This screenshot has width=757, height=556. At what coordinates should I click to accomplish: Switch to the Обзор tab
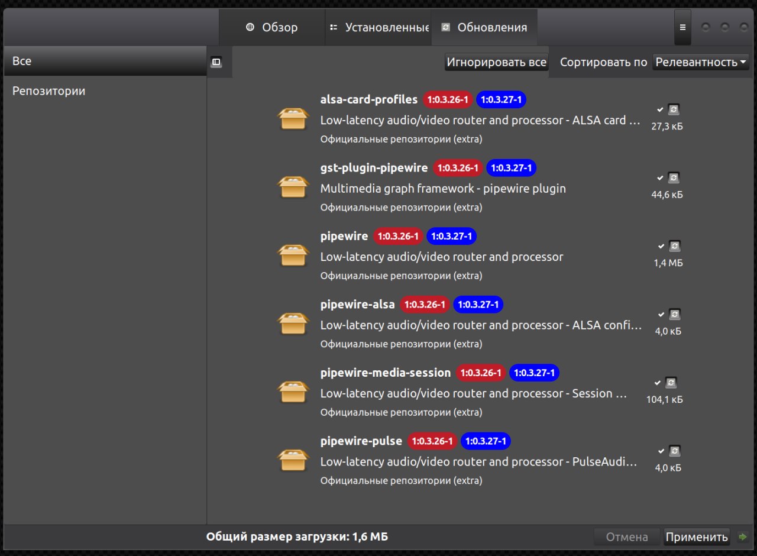272,27
